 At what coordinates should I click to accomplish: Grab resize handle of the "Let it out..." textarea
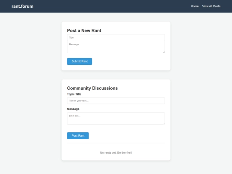click(x=164, y=123)
